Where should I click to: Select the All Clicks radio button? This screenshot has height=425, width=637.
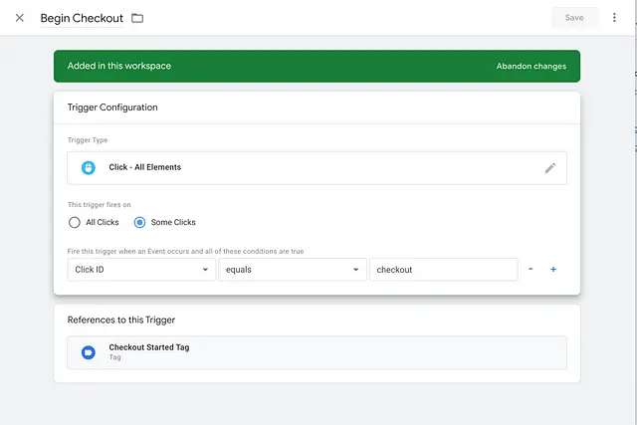75,222
